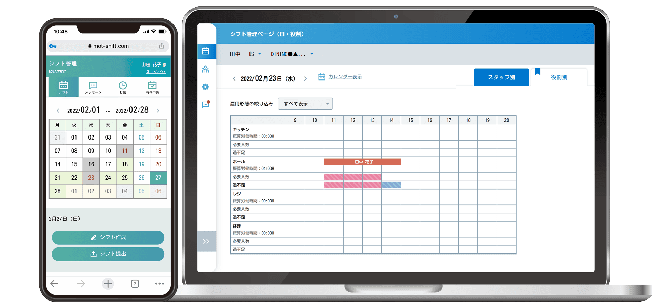Go to the next day after 02月23日
The height and width of the screenshot is (307, 666).
pyautogui.click(x=305, y=79)
